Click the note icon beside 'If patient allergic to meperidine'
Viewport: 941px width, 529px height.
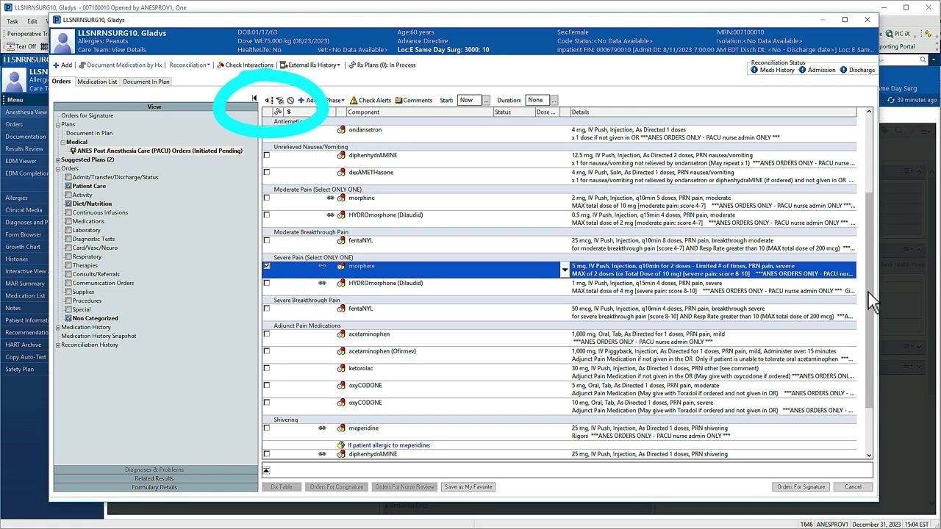click(341, 445)
